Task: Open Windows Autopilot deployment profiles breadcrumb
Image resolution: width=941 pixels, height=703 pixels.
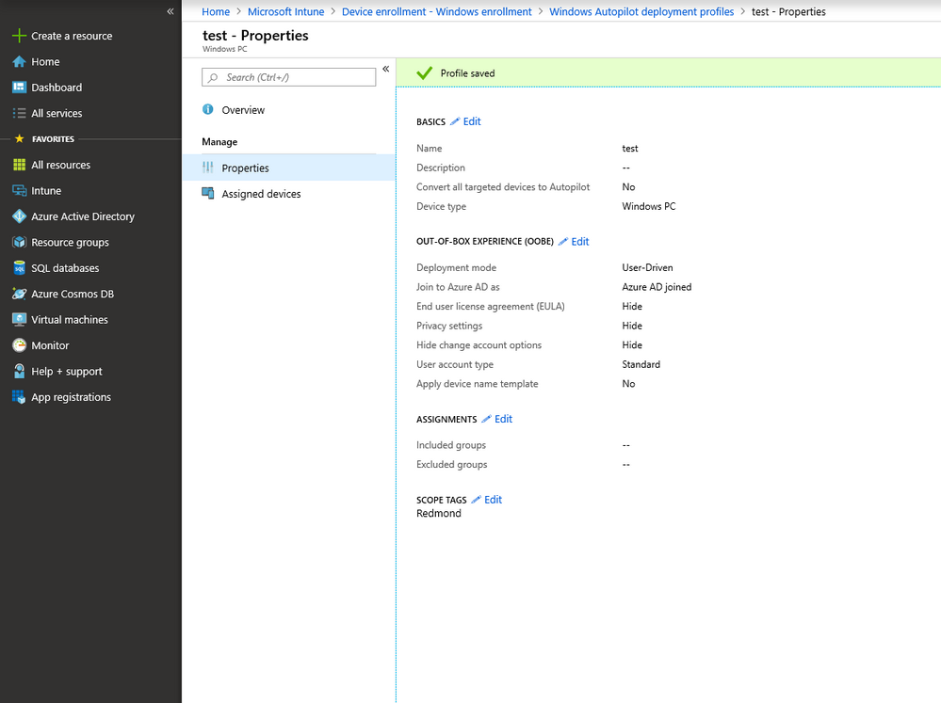Action: click(641, 11)
